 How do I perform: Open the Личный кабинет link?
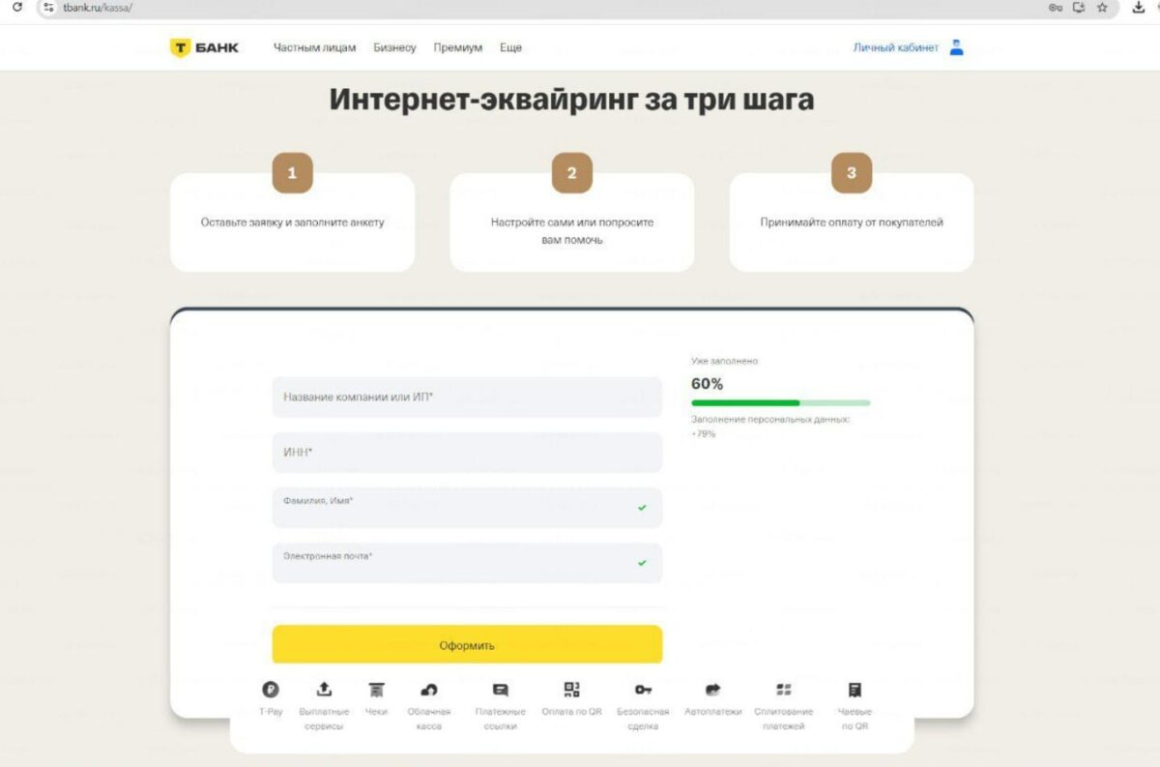pos(895,47)
